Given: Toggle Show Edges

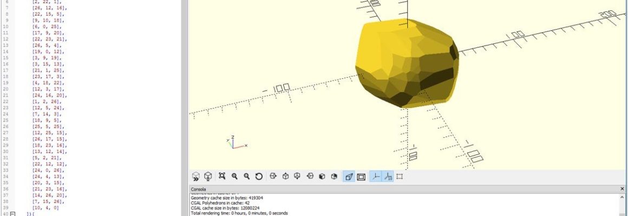Looking at the screenshot, I should click(x=400, y=177).
